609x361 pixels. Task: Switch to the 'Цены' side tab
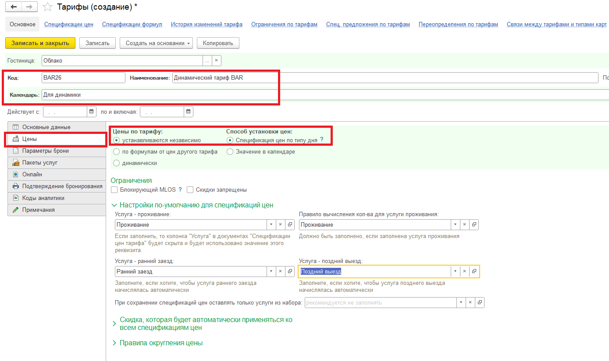(x=57, y=139)
